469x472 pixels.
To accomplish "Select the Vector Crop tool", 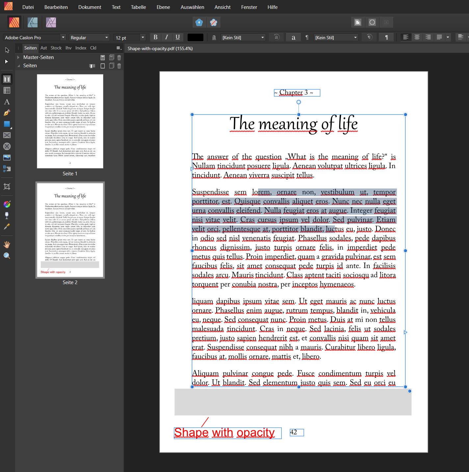I will 7,187.
